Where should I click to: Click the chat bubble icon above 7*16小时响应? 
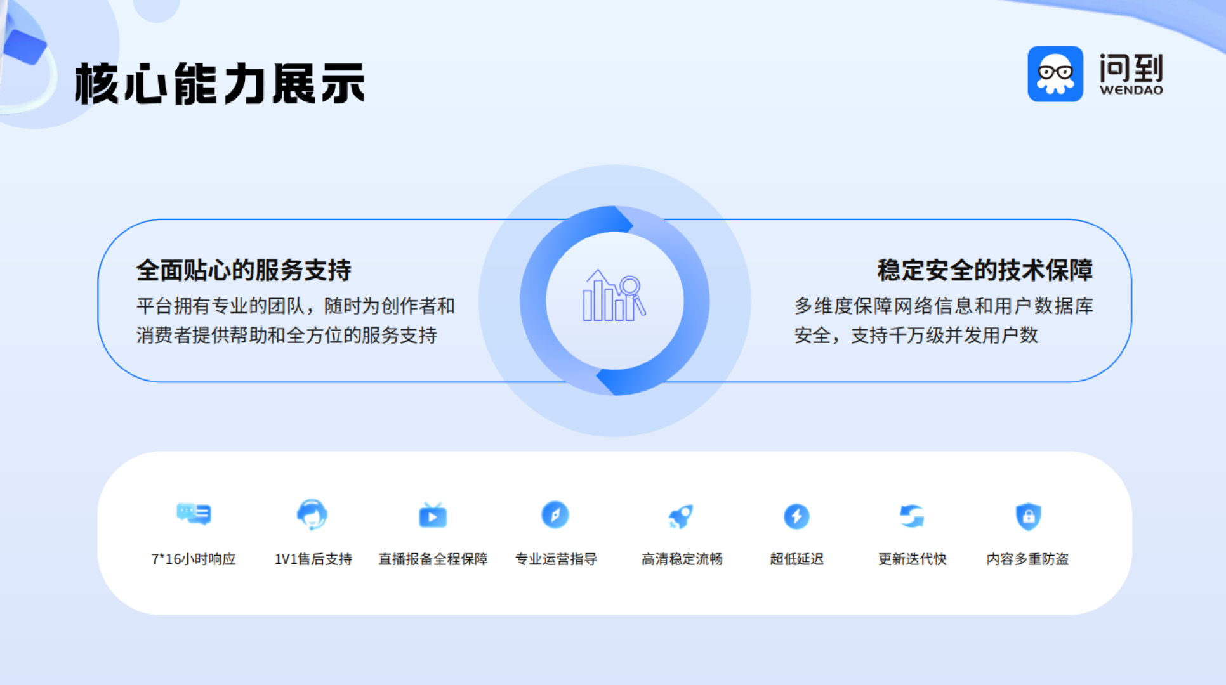click(194, 514)
